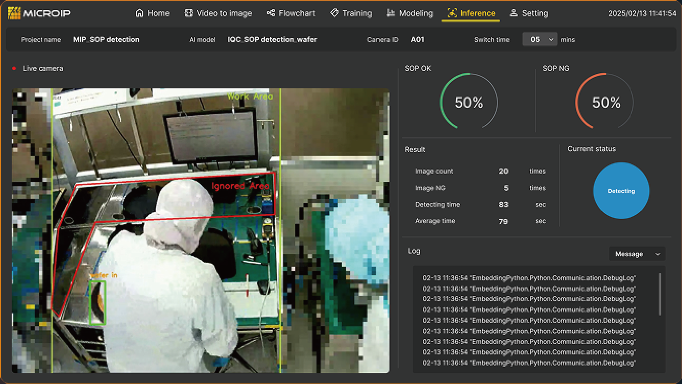Click the Flowchart nodes icon
This screenshot has width=682, height=384.
(271, 13)
